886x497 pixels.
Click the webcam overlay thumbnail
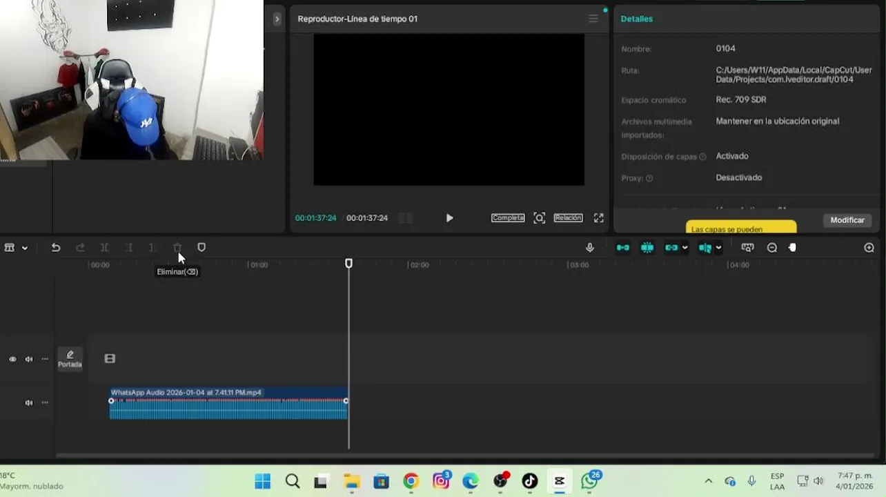point(132,80)
